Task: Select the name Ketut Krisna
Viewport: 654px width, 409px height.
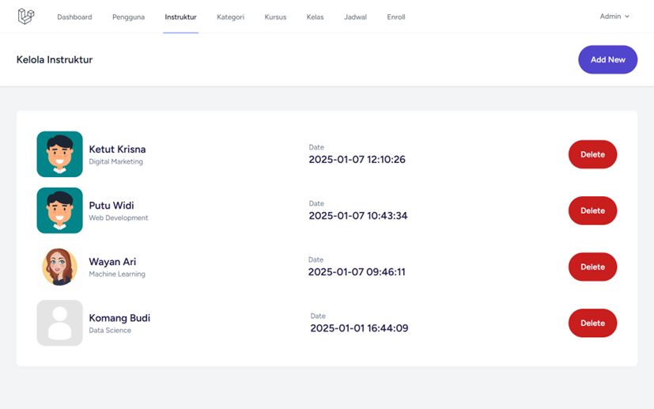Action: pyautogui.click(x=117, y=150)
